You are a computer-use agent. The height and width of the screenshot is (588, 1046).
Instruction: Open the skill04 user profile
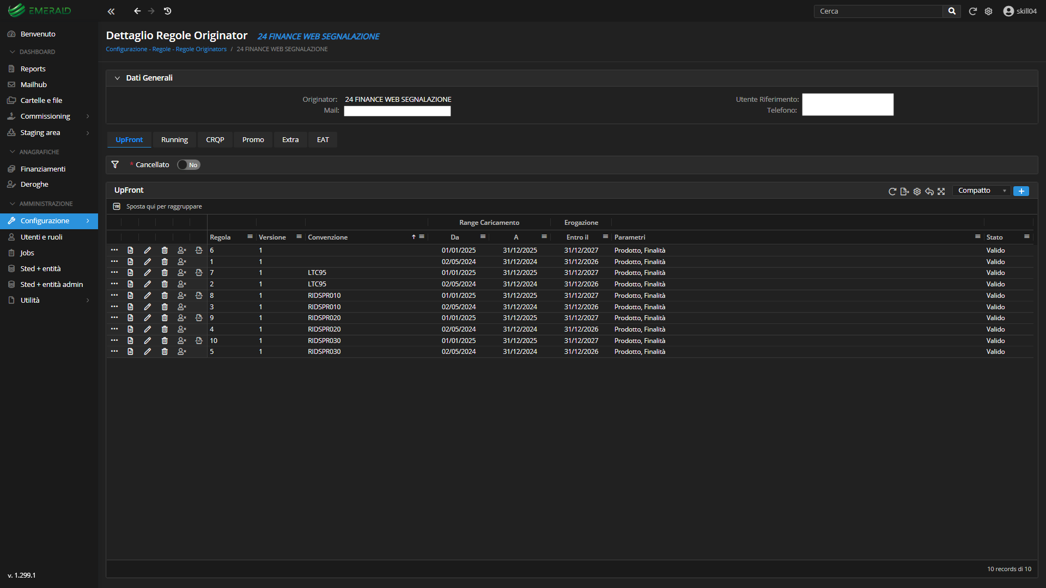pos(1020,11)
